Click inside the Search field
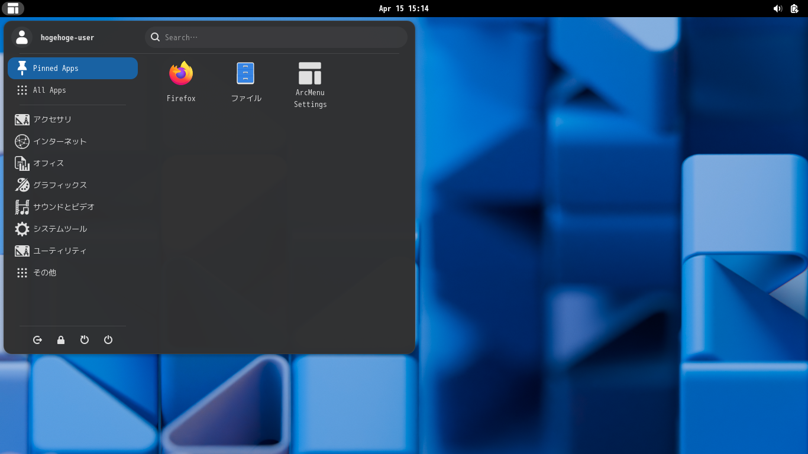Viewport: 808px width, 454px height. coord(275,37)
